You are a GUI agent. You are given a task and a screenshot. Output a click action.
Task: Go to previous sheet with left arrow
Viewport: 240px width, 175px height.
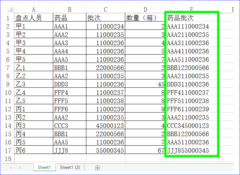click(11, 168)
